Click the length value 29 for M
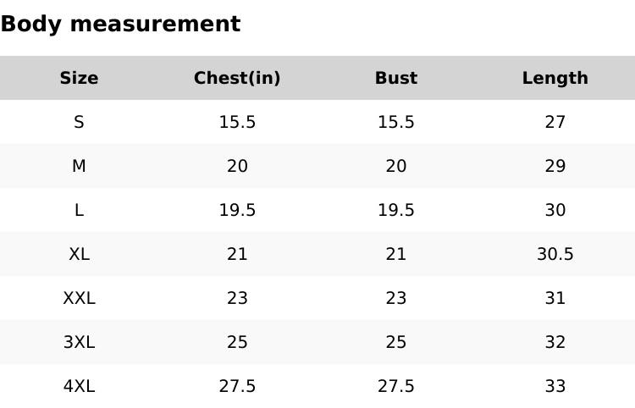Viewport: 635px width, 408px height. point(555,166)
